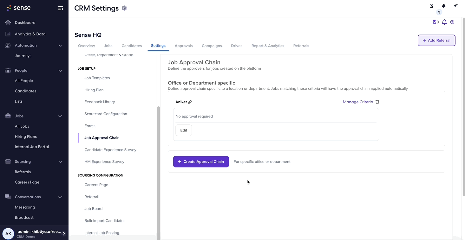Screen dimensions: 465x240
Task: Open HM Experience Survey settings
Action: 104,161
